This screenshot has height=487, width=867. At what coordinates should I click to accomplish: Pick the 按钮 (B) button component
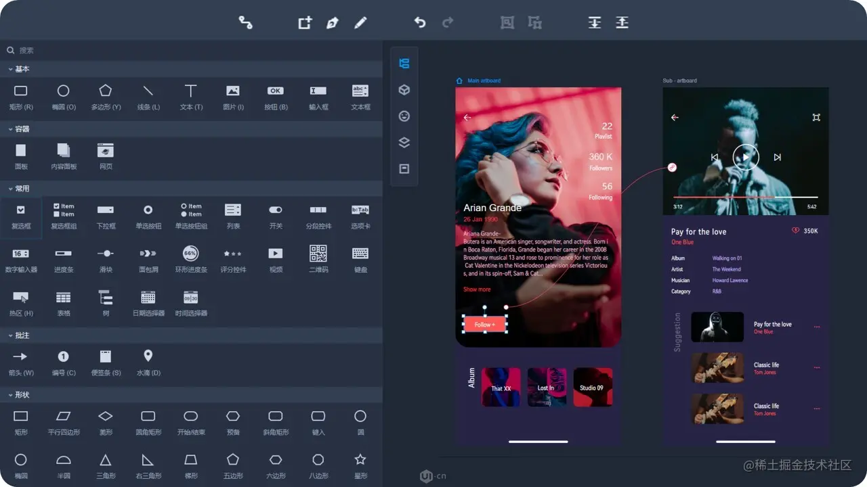click(275, 96)
